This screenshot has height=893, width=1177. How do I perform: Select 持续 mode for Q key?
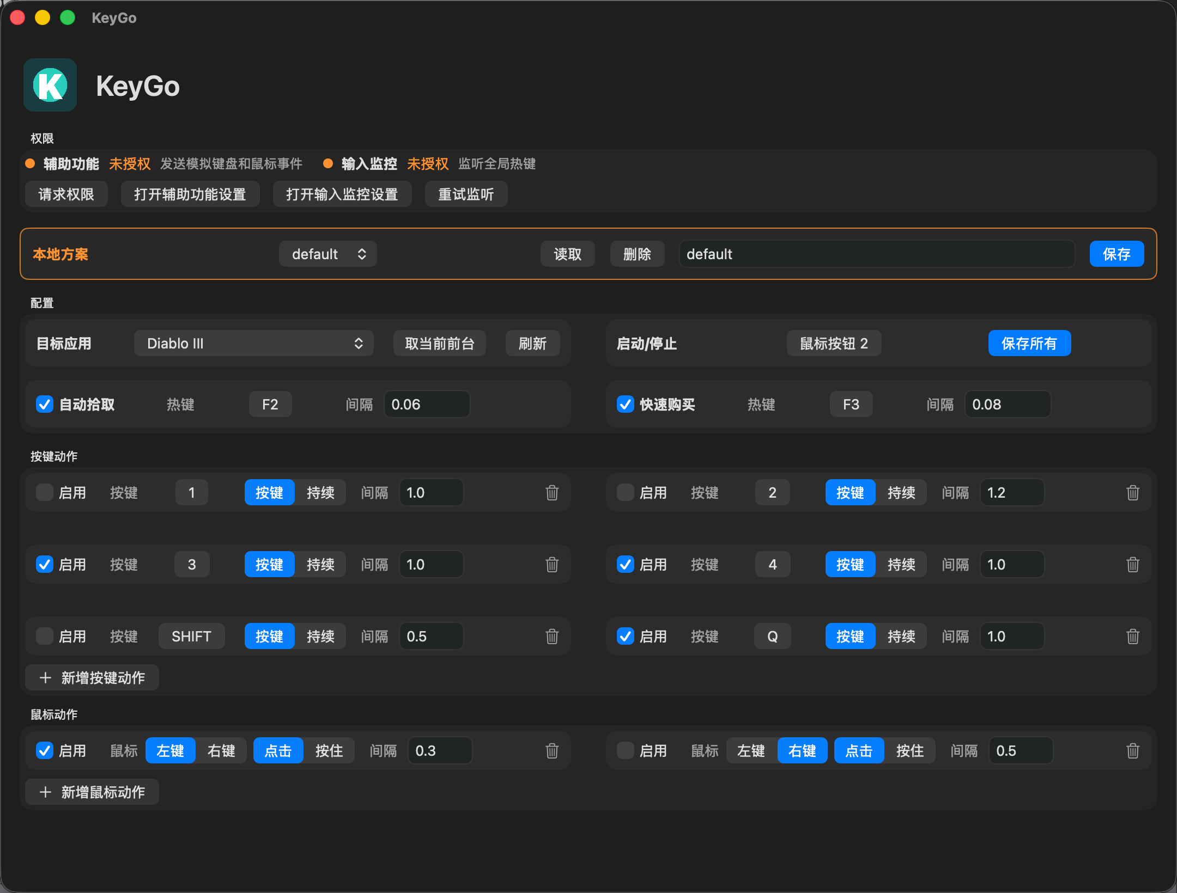click(x=901, y=637)
